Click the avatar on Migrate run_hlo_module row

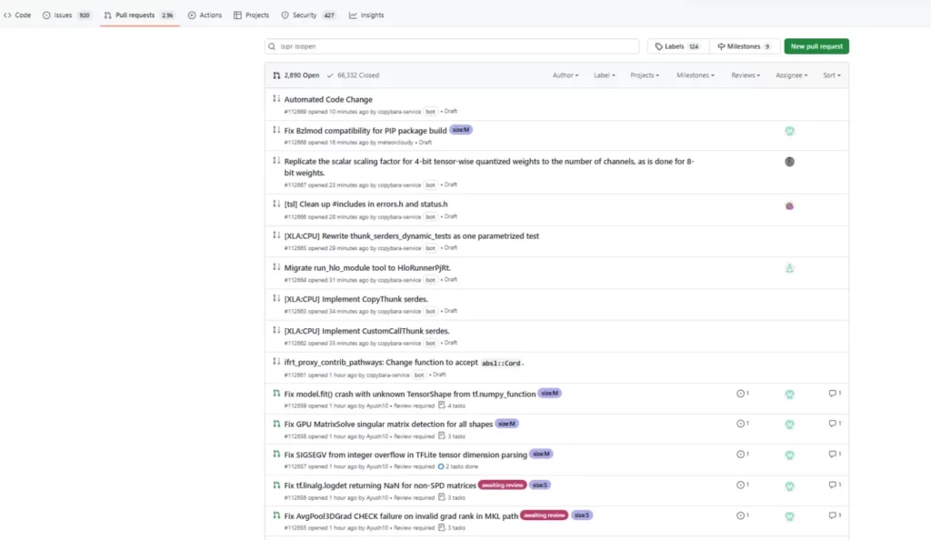tap(789, 268)
